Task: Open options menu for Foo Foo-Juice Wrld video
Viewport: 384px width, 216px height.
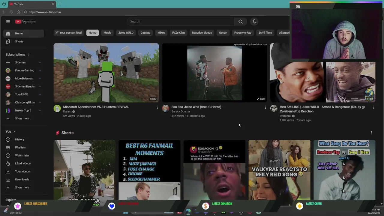Action: tap(265, 107)
